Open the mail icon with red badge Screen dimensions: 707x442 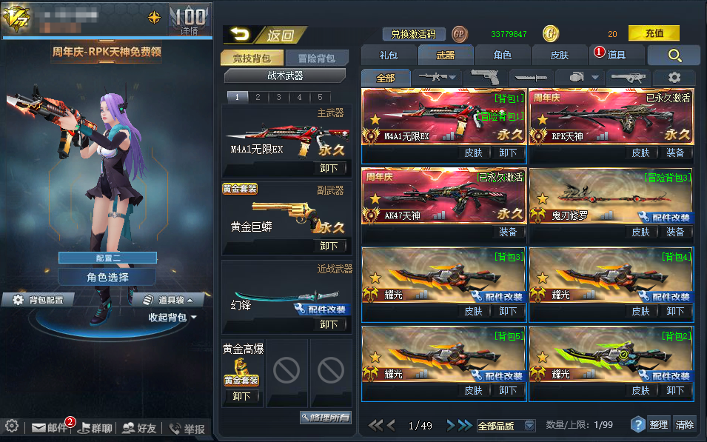point(49,427)
